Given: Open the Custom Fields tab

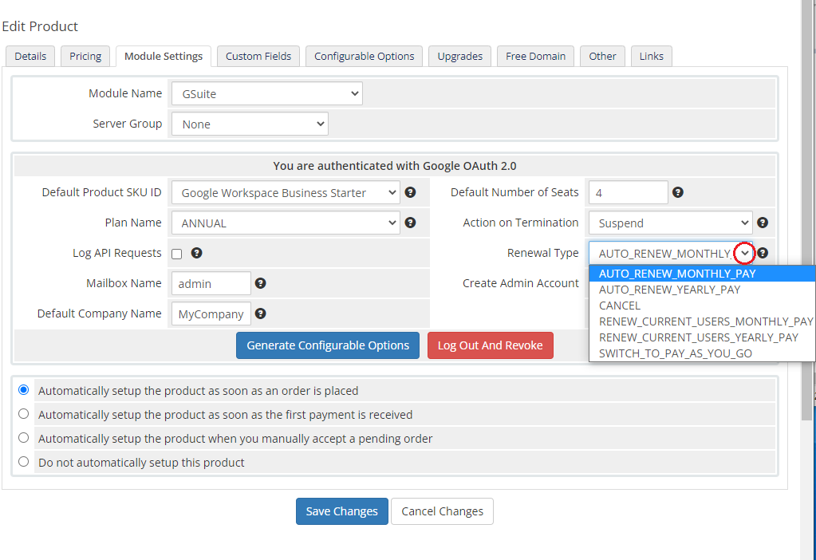Looking at the screenshot, I should (x=258, y=56).
